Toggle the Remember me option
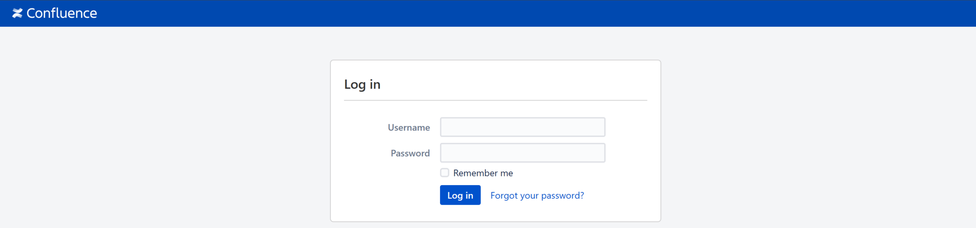The width and height of the screenshot is (976, 228). (445, 173)
